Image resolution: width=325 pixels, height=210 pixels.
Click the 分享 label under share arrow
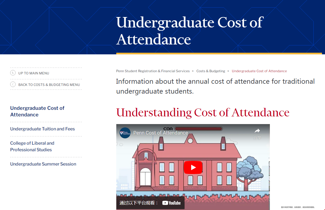[x=257, y=138]
